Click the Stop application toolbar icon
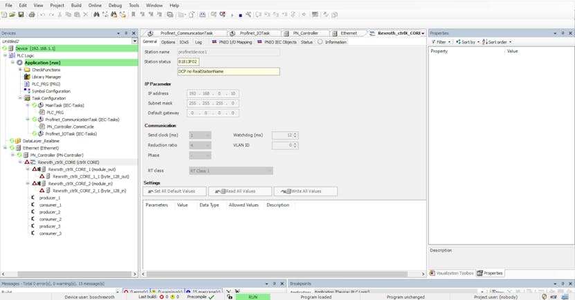The width and height of the screenshot is (575, 300). pyautogui.click(x=240, y=15)
